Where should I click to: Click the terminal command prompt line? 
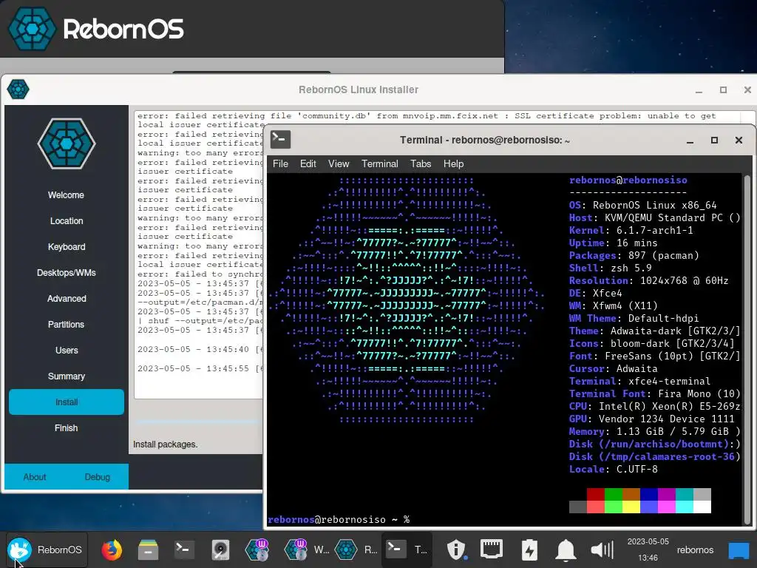coord(339,519)
